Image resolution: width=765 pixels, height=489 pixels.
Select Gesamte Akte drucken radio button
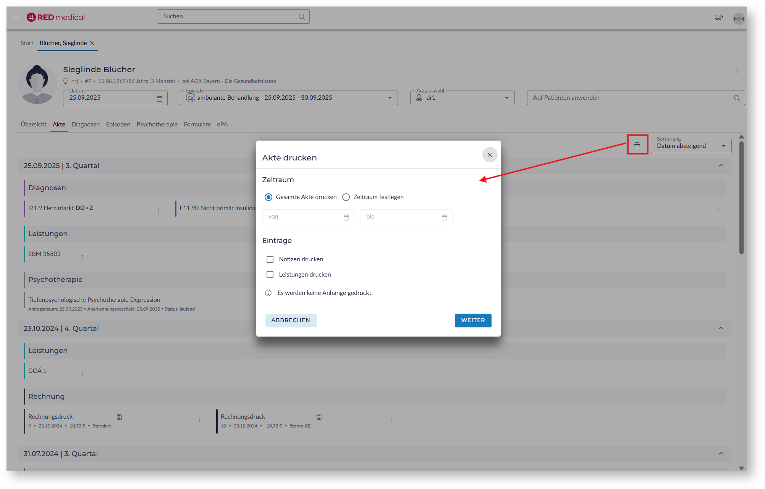pyautogui.click(x=268, y=197)
